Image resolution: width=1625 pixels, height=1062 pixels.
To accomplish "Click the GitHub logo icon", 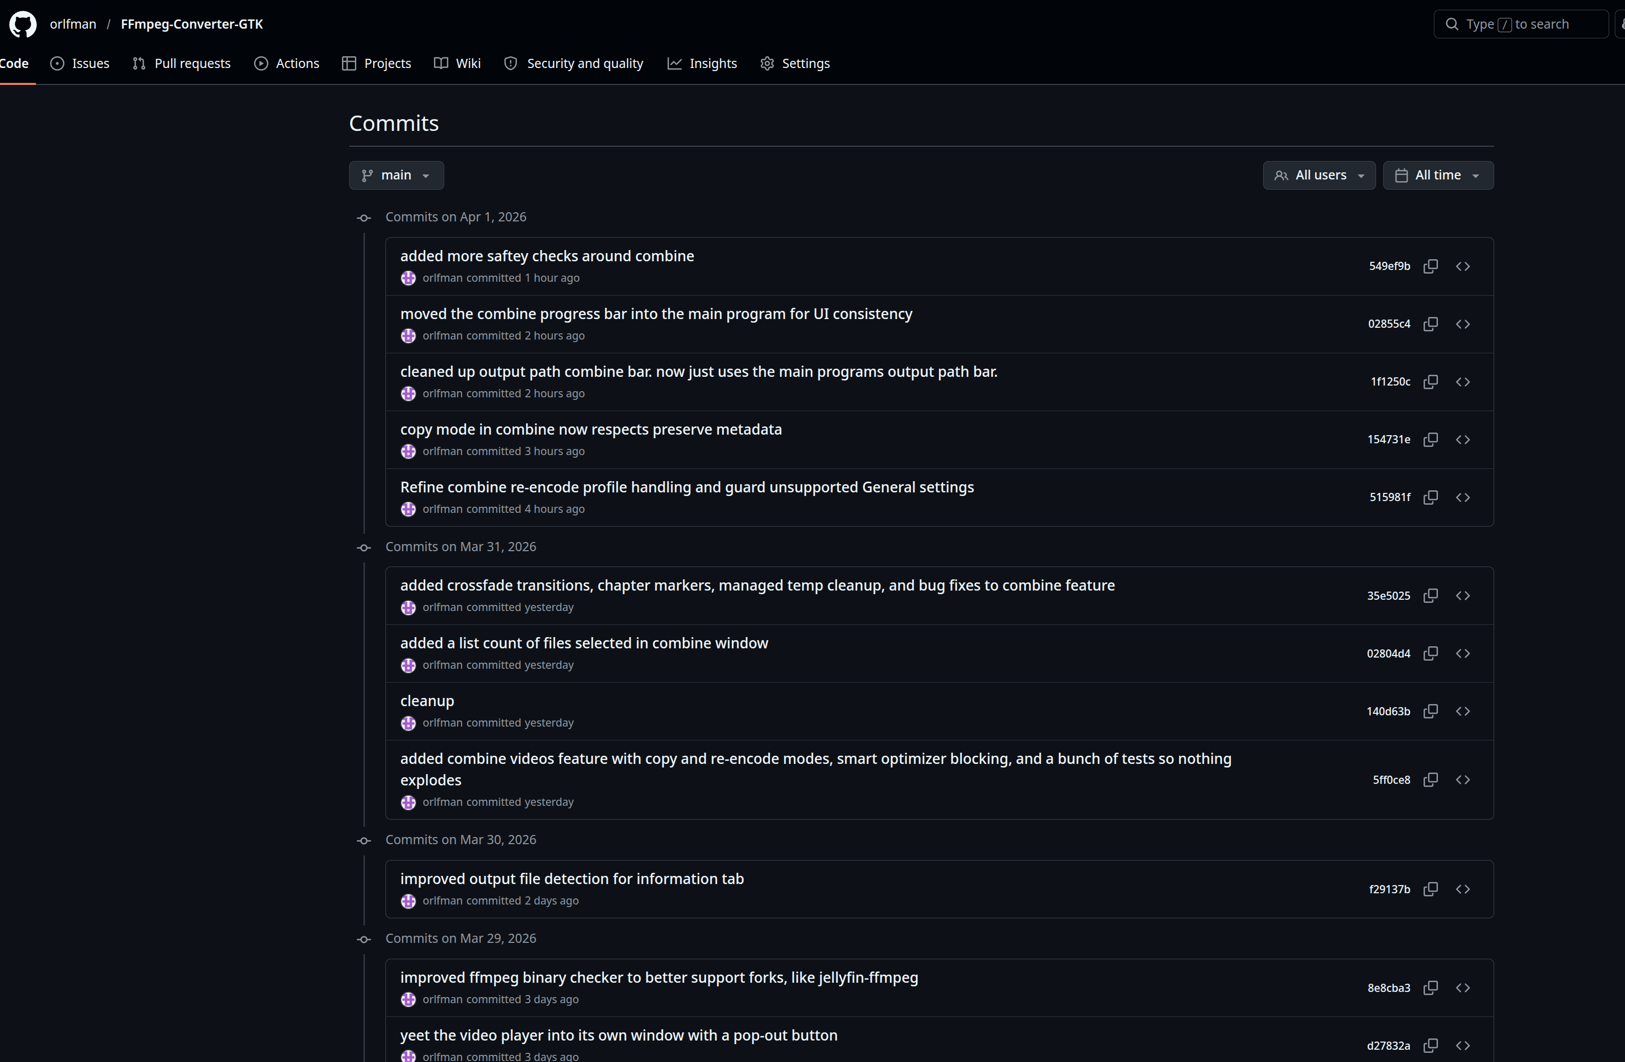I will pos(22,24).
